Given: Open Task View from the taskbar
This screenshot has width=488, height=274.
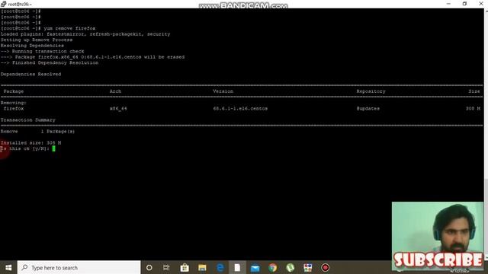Looking at the screenshot, I should (x=166, y=267).
